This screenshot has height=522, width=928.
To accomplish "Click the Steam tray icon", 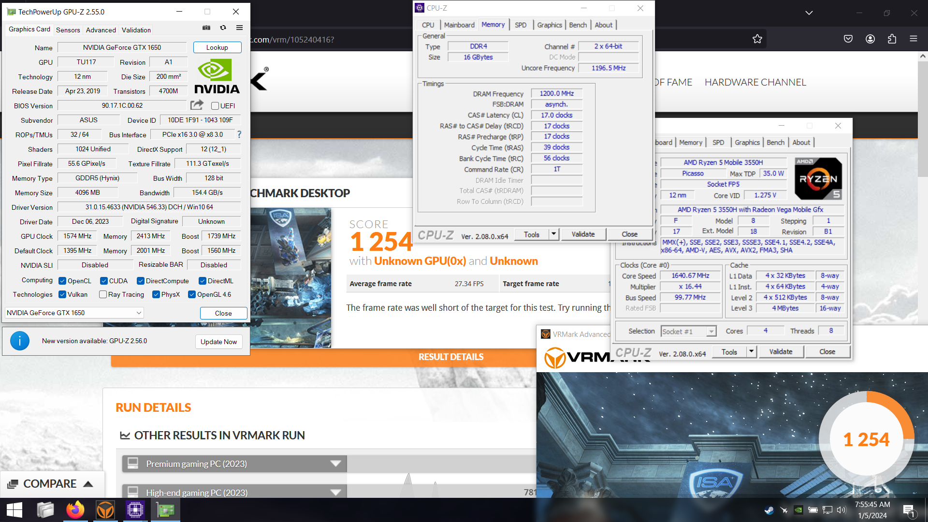I will coord(768,510).
